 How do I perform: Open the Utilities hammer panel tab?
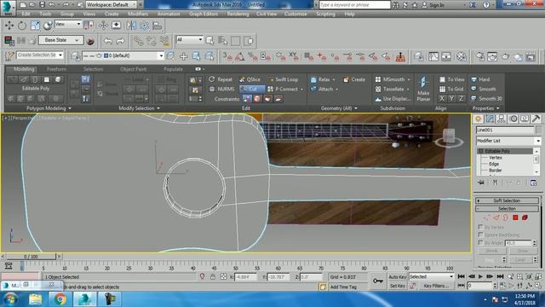point(536,119)
